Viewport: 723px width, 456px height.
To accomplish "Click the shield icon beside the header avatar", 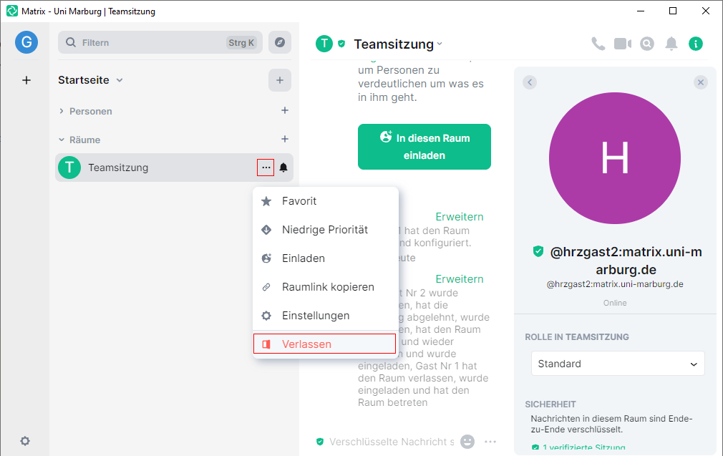I will click(341, 44).
